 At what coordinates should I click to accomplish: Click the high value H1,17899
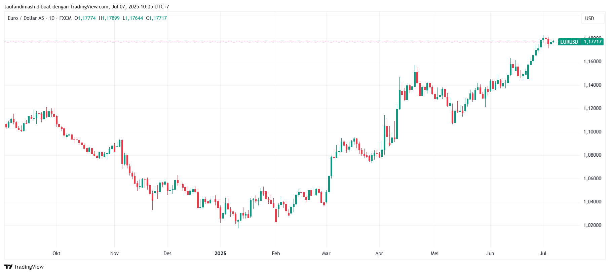tap(109, 18)
